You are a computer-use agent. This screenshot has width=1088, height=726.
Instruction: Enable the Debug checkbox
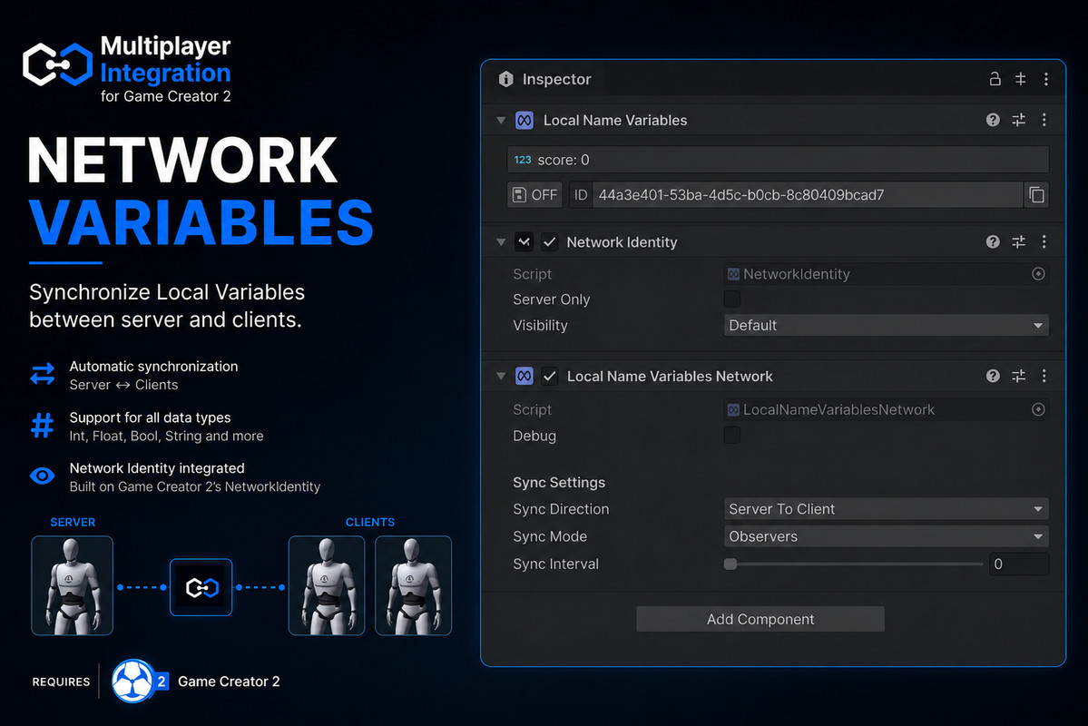pyautogui.click(x=732, y=436)
